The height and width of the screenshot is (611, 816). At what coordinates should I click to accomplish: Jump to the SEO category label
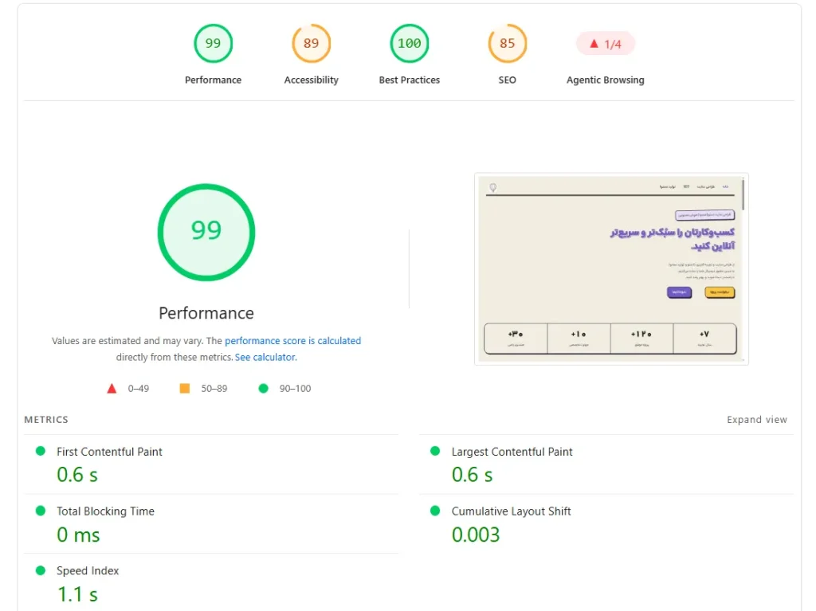point(508,80)
